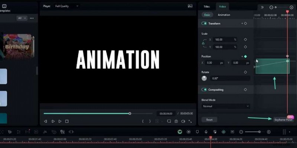This screenshot has width=297, height=148.
Task: Click the double-chevron collapse icon in keyframe panel
Action: tap(262, 7)
